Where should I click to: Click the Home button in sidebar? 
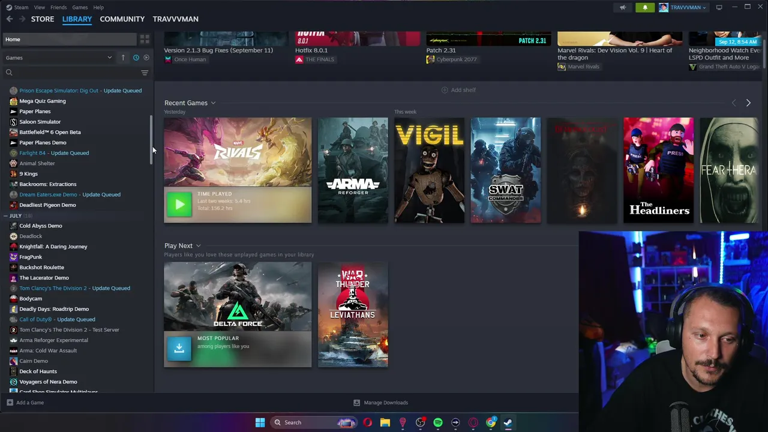coord(69,40)
